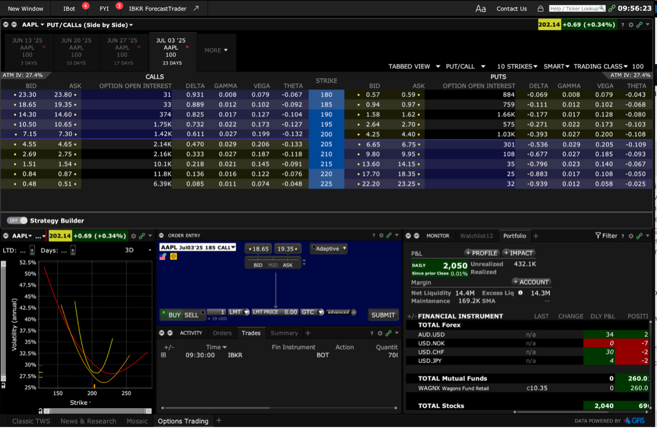Click the Monitor panel Filter funnel icon
The height and width of the screenshot is (428, 657).
tap(598, 235)
